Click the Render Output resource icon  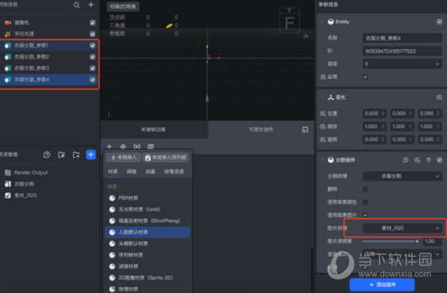(x=8, y=173)
